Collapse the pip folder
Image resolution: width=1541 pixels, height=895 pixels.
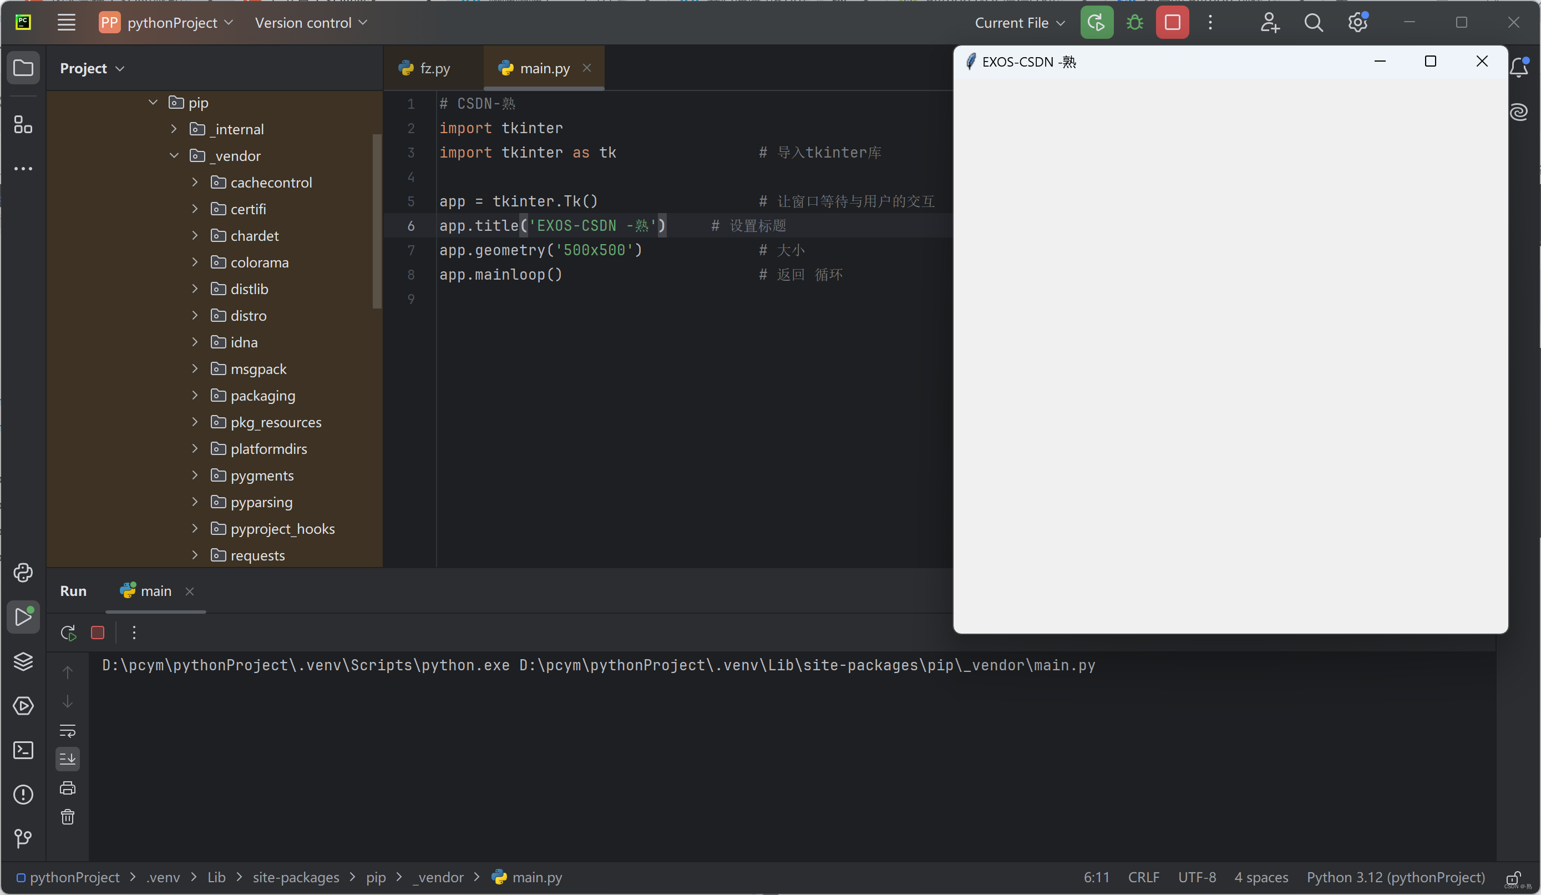[x=153, y=102]
